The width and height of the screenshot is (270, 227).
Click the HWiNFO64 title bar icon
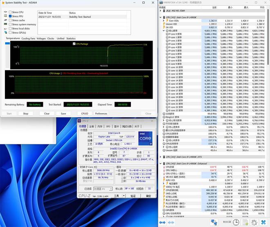coord(161,2)
